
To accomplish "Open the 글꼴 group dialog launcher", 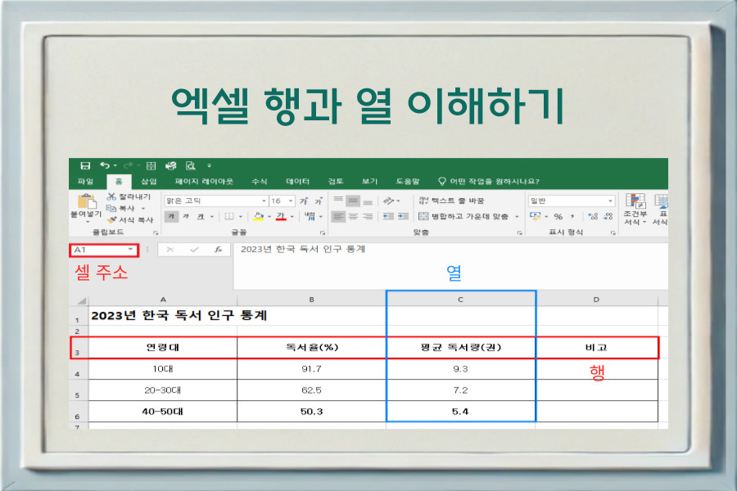I will pyautogui.click(x=323, y=232).
